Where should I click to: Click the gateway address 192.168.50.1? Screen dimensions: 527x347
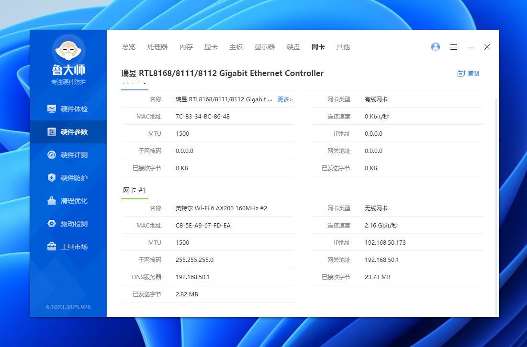coord(381,260)
